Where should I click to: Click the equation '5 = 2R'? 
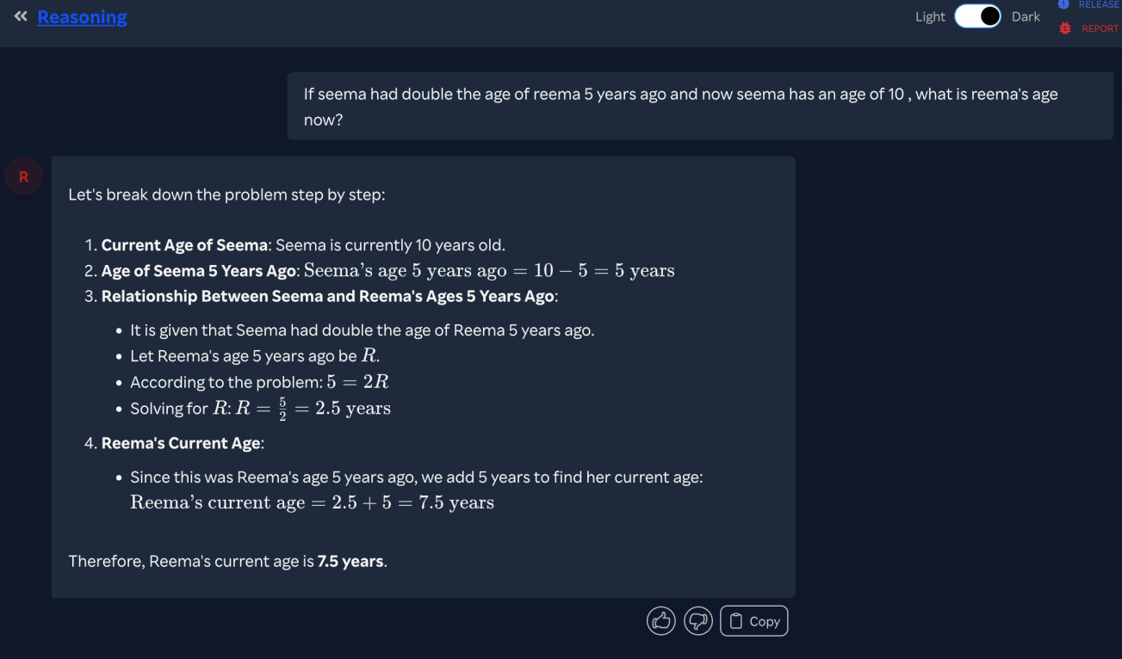pos(358,382)
